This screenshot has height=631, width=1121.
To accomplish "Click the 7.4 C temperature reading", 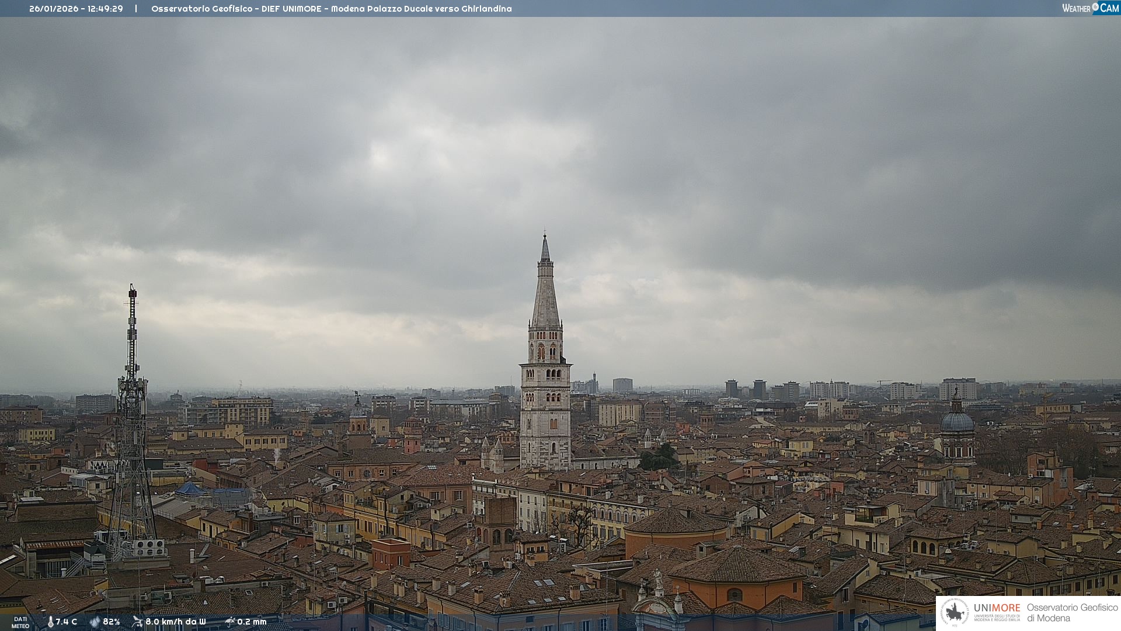I will 67,622.
